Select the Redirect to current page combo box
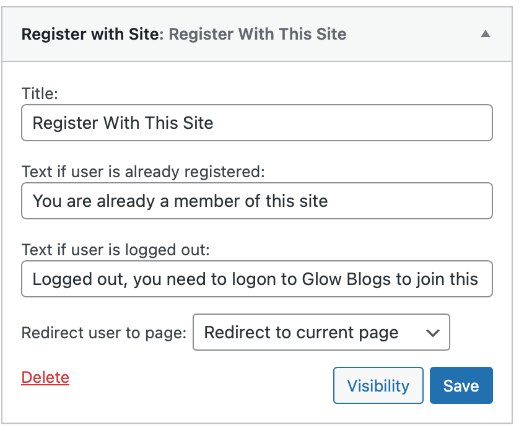The width and height of the screenshot is (519, 430). [x=321, y=333]
